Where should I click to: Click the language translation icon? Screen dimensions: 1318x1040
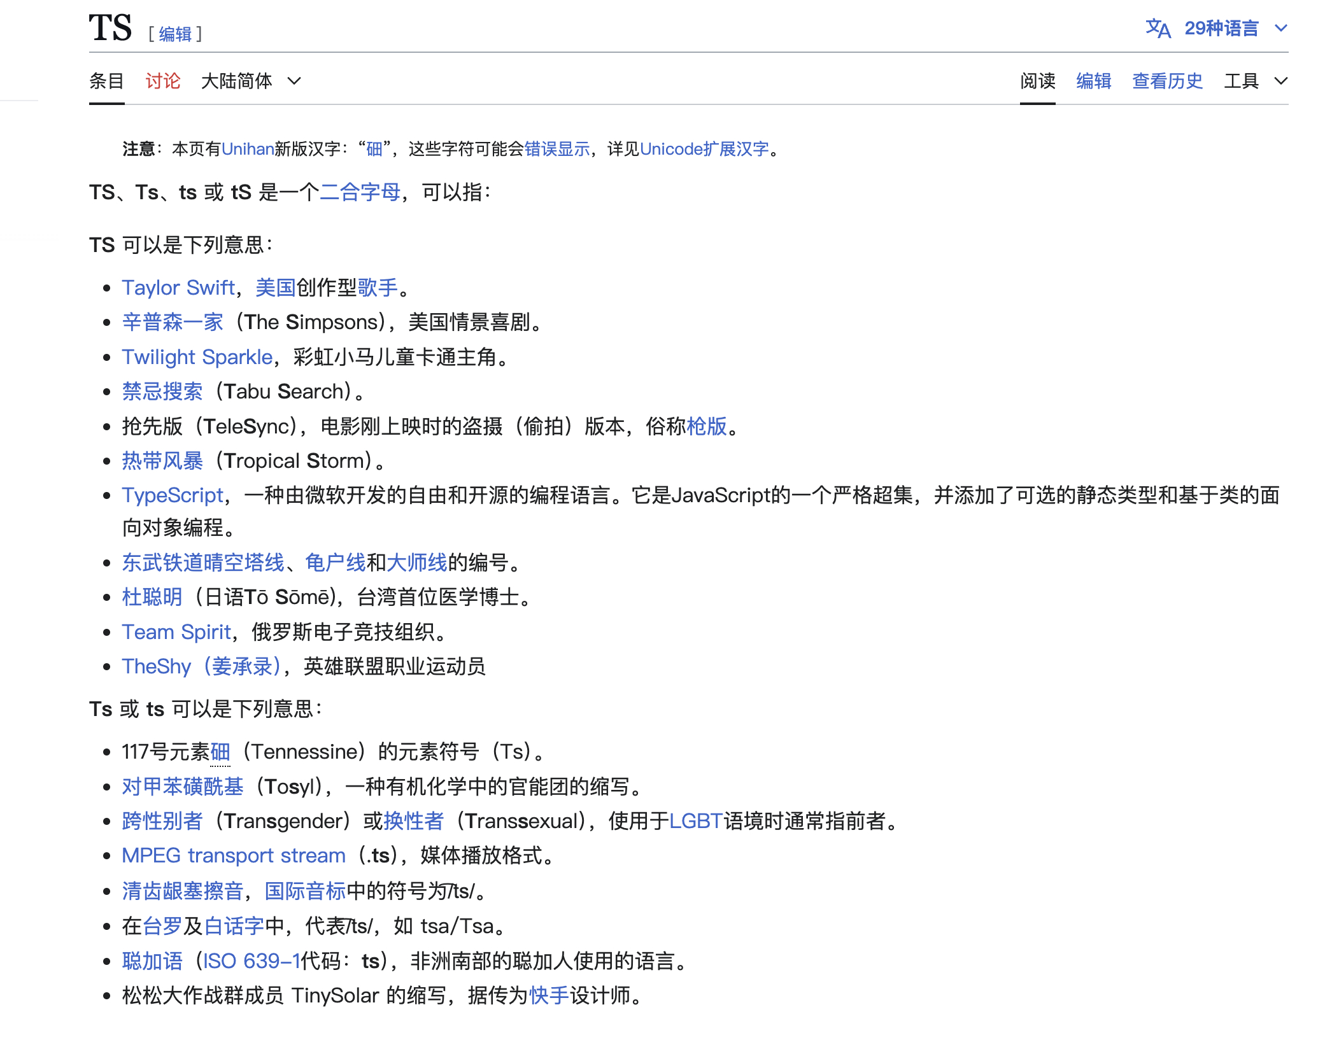1158,29
